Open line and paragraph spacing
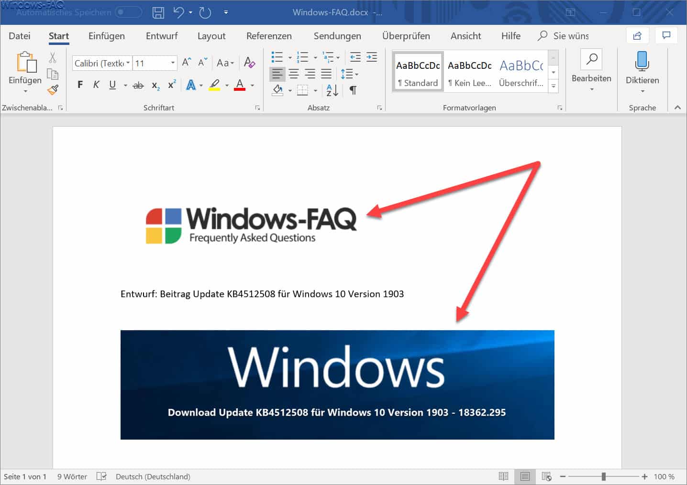 (349, 74)
